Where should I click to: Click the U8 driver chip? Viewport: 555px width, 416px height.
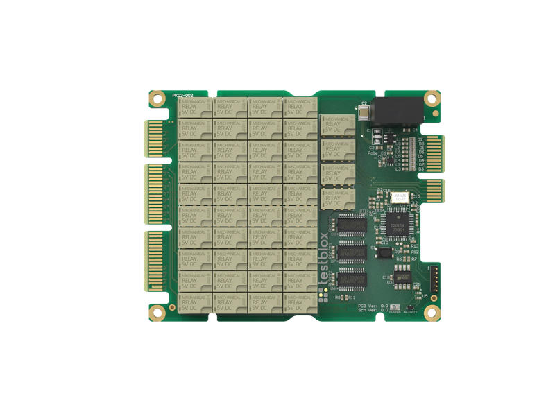pos(352,226)
